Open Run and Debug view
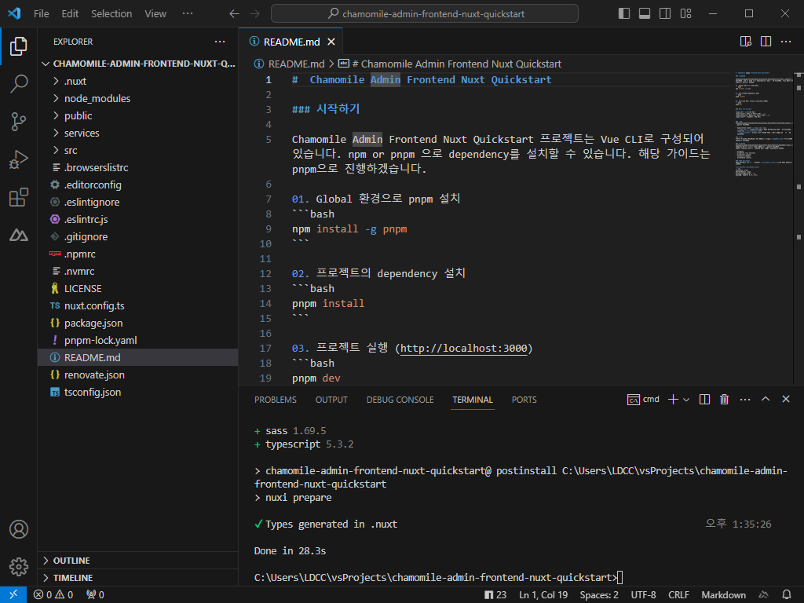This screenshot has height=603, width=804. pos(19,159)
